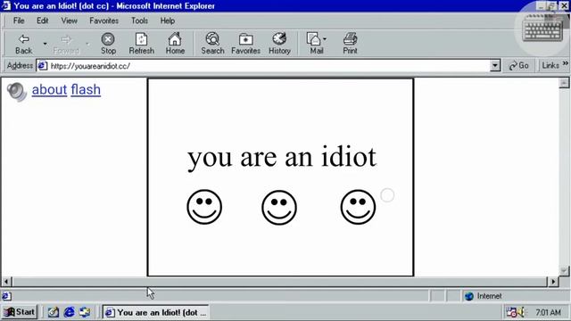The height and width of the screenshot is (321, 571).
Task: Open the Search pane
Action: (212, 44)
